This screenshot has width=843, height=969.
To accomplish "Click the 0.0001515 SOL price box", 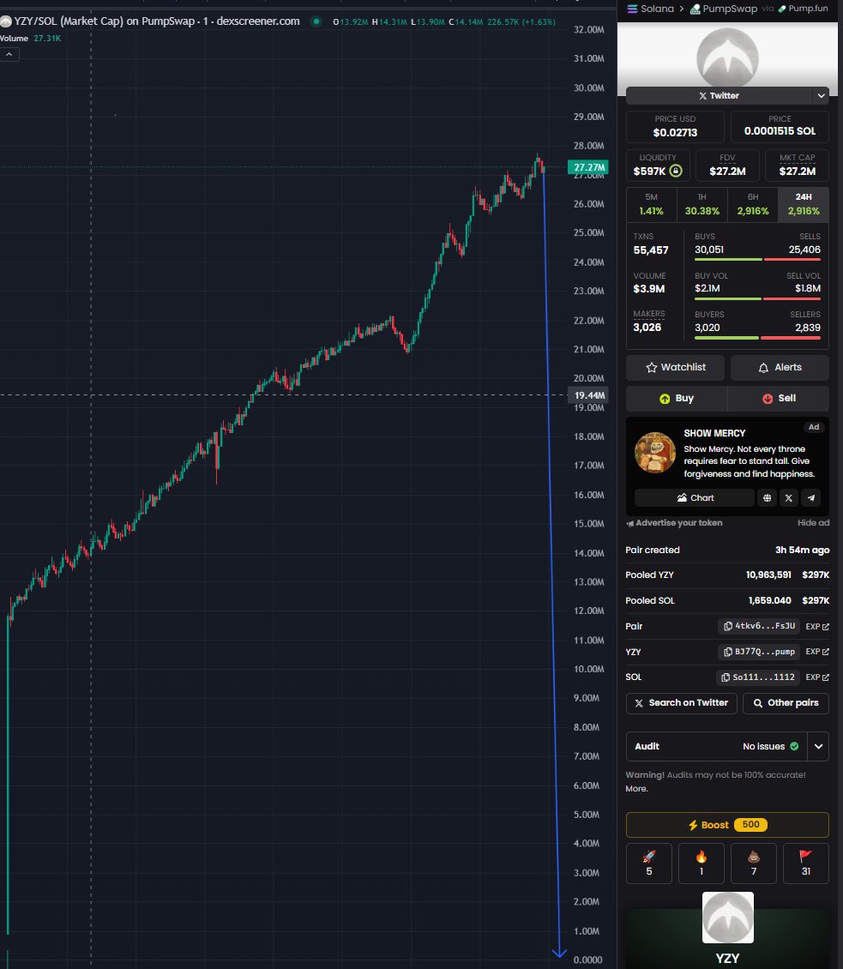I will point(780,126).
